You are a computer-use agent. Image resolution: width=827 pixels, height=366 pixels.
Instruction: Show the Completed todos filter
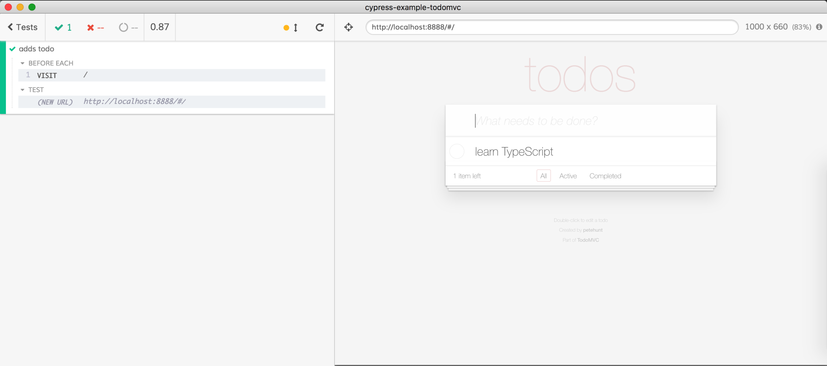click(605, 176)
